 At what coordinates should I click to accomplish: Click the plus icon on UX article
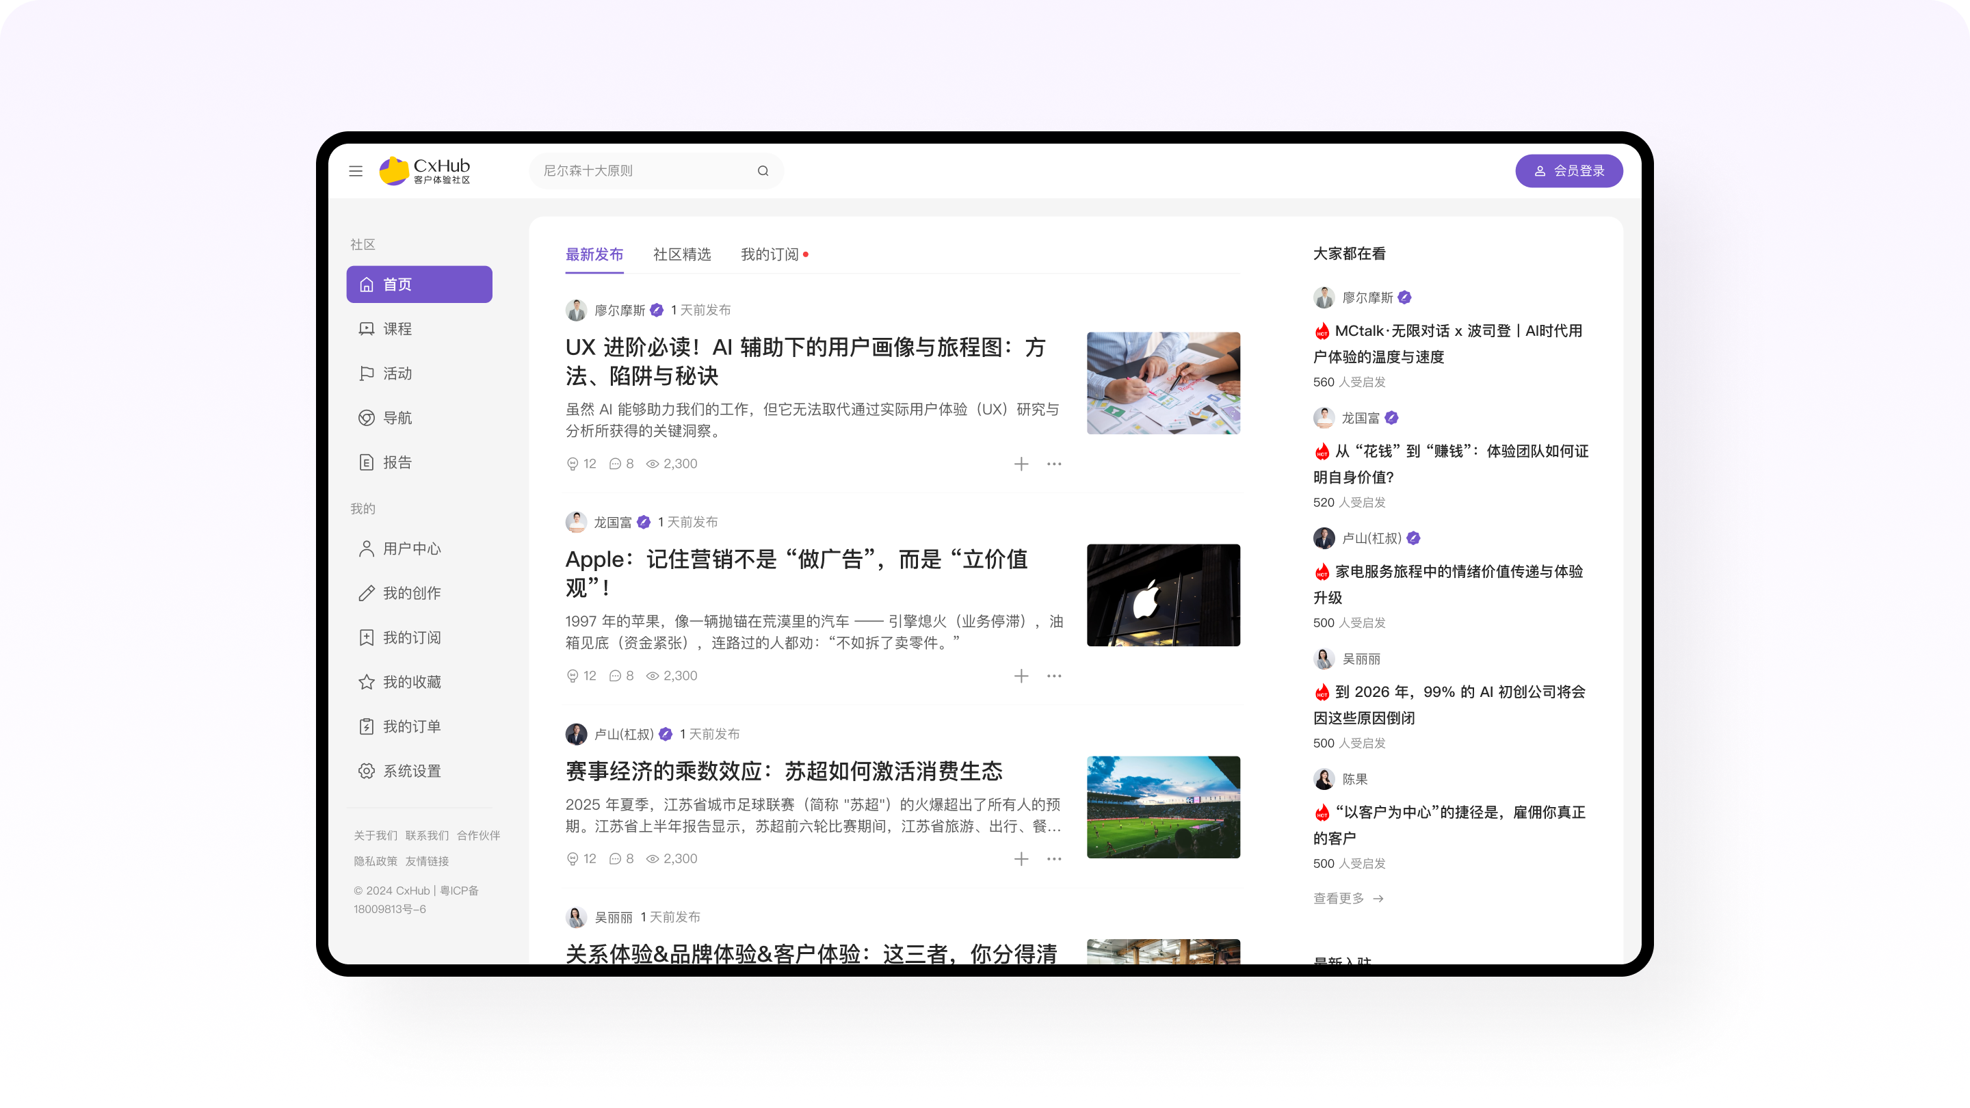1021,464
